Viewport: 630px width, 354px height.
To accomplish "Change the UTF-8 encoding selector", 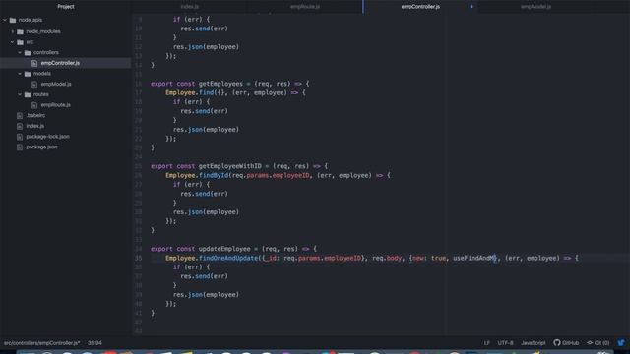I will pyautogui.click(x=505, y=343).
